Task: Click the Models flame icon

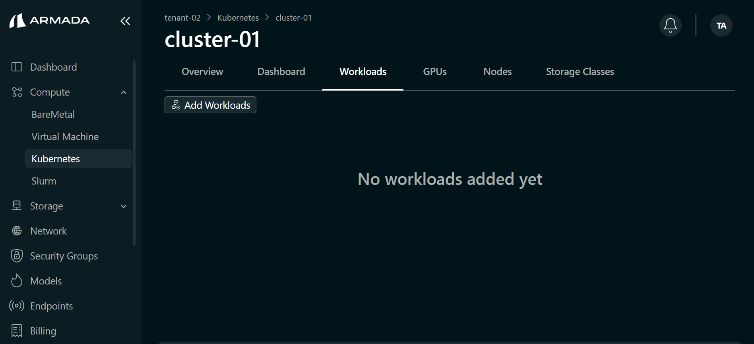Action: tap(17, 281)
